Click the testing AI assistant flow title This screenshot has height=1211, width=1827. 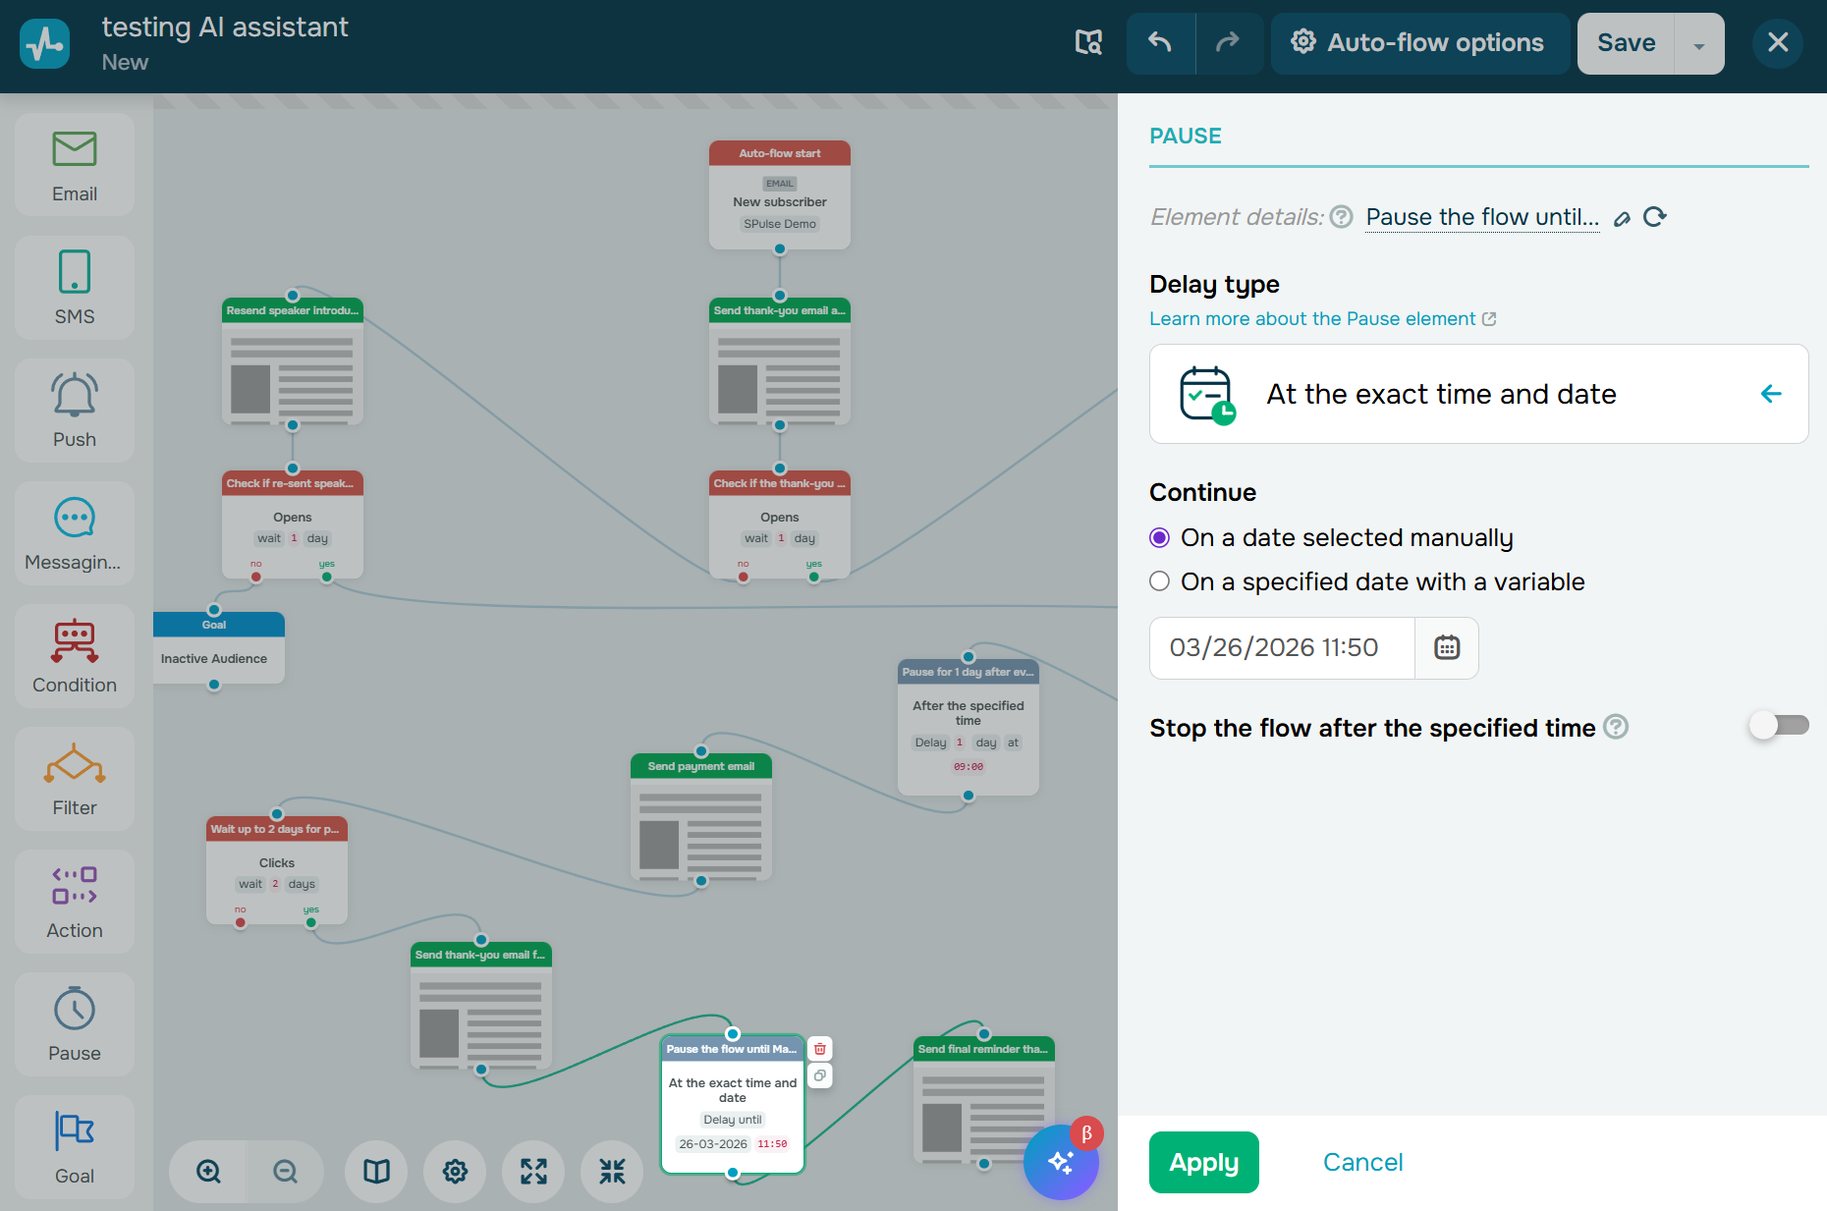pyautogui.click(x=225, y=27)
